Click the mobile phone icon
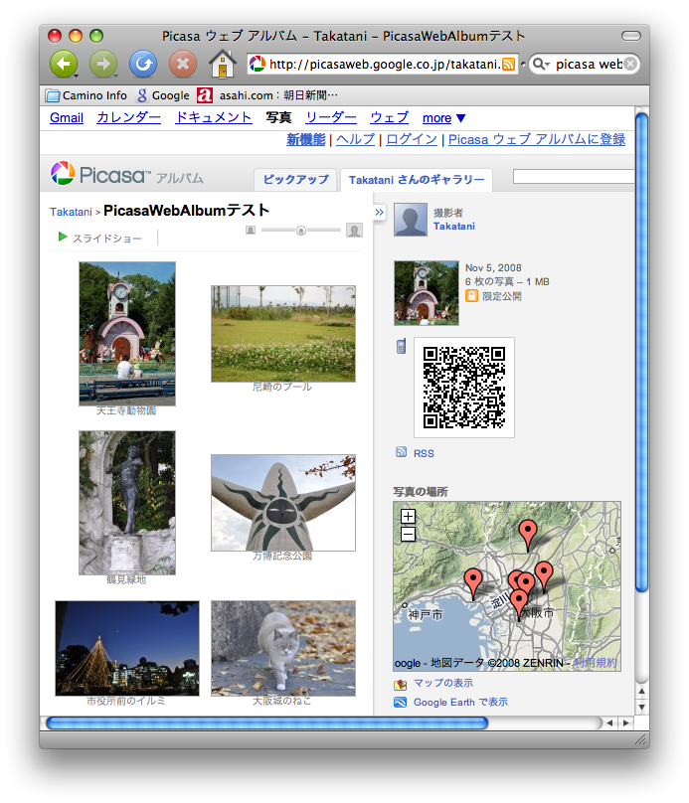This screenshot has height=803, width=689. tap(401, 346)
